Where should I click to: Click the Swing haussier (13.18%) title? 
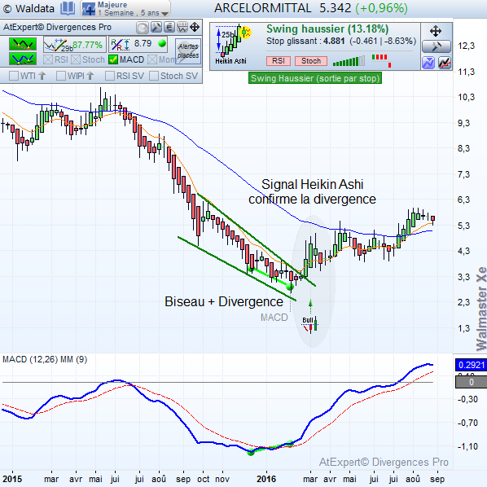pyautogui.click(x=327, y=29)
